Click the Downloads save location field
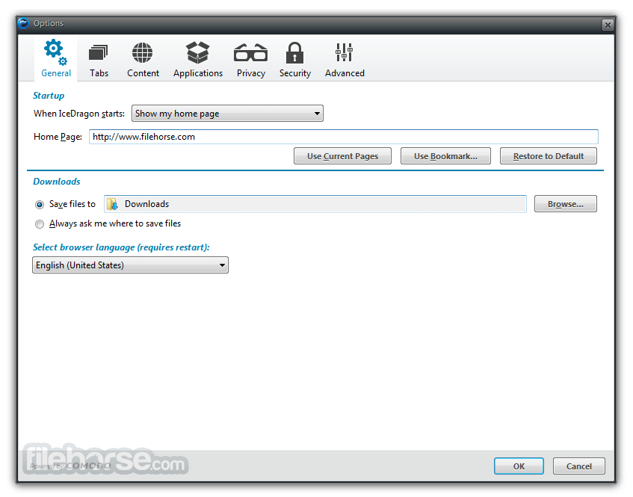 [x=315, y=204]
